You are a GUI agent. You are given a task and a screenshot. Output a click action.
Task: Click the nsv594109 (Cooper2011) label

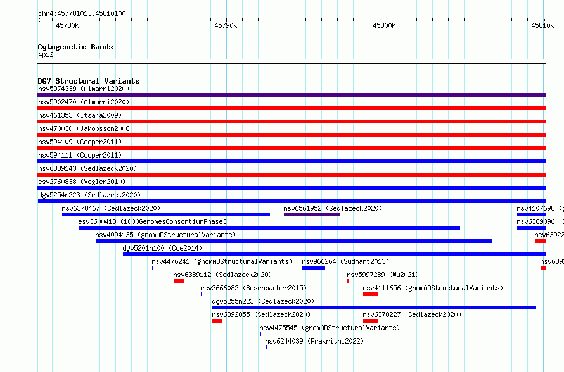(x=80, y=142)
